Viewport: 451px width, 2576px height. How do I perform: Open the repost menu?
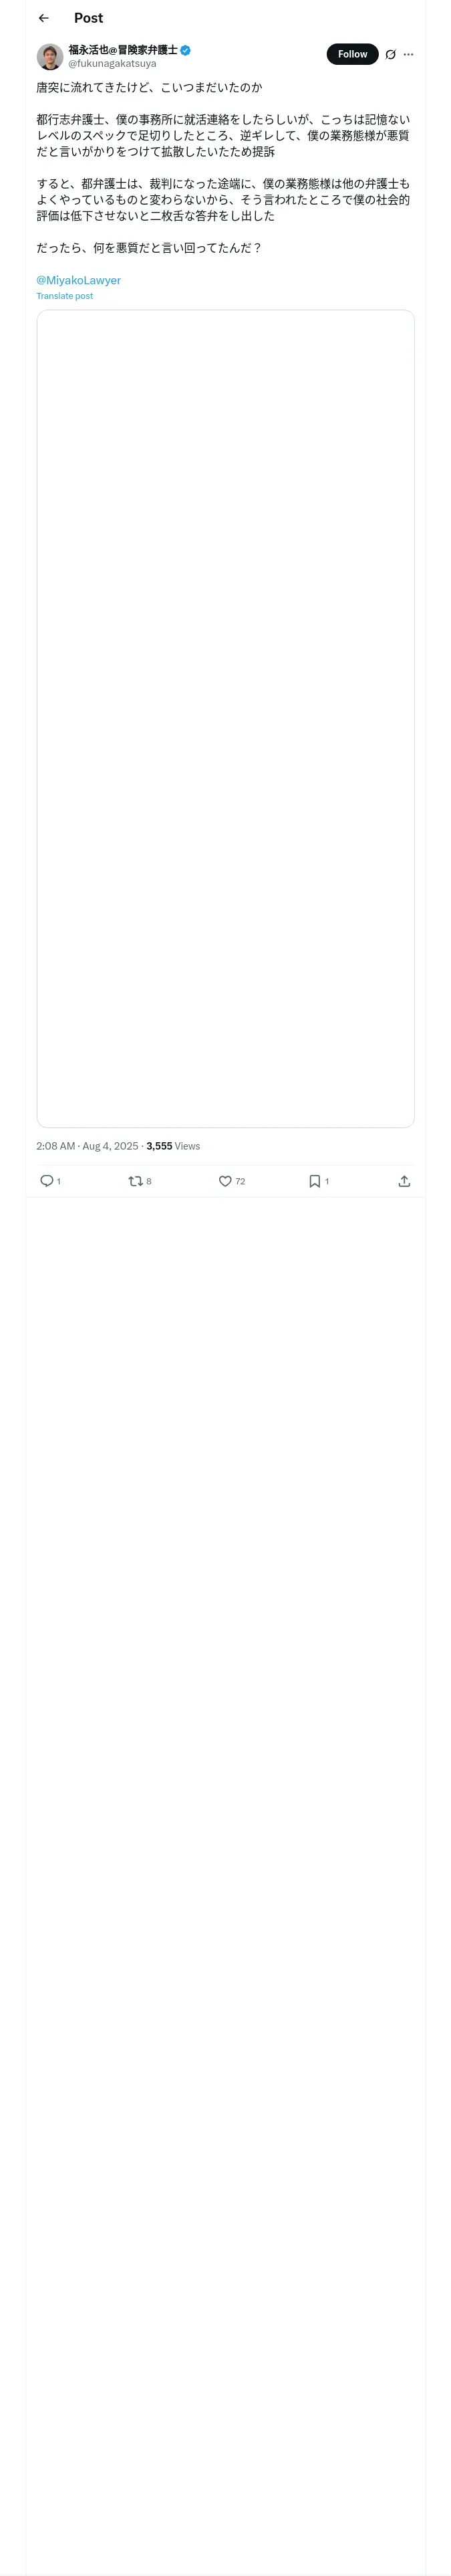pyautogui.click(x=136, y=1181)
